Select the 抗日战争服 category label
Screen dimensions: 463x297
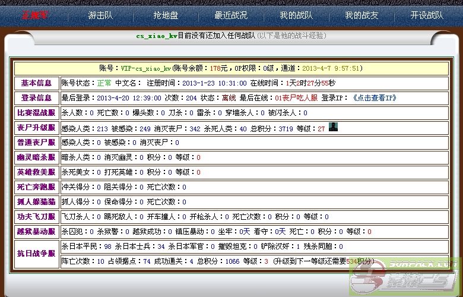36,254
